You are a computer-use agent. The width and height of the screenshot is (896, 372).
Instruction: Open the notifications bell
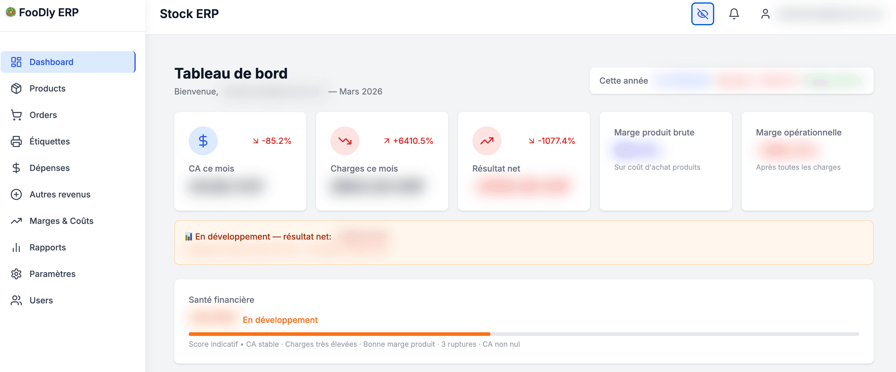(x=734, y=14)
